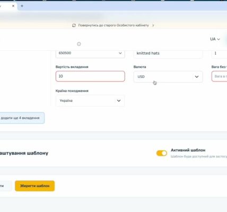Click the knitted hats description field

click(168, 54)
